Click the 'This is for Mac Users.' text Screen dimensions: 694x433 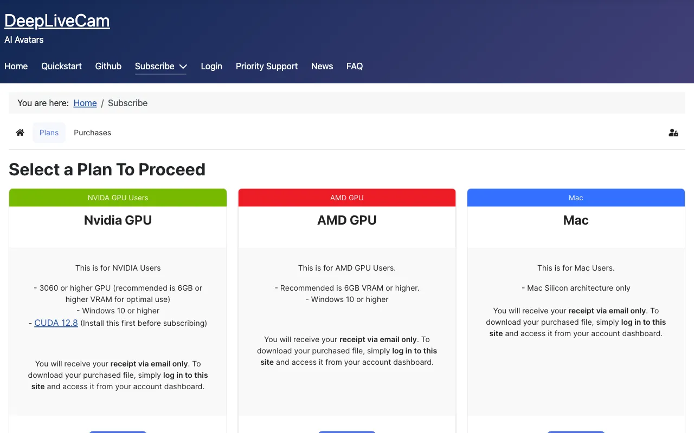(x=576, y=268)
